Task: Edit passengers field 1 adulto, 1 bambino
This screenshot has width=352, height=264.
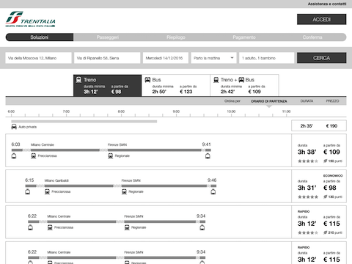Action: (267, 58)
